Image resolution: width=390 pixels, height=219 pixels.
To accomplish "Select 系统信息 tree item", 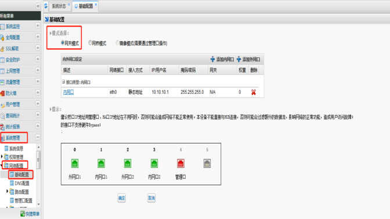I will [x=16, y=149].
